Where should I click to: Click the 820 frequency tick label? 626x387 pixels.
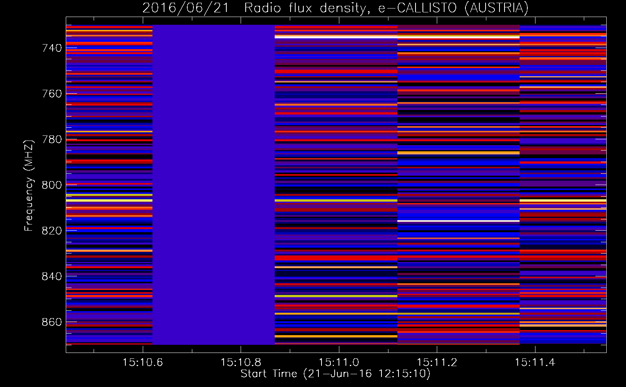tap(52, 231)
